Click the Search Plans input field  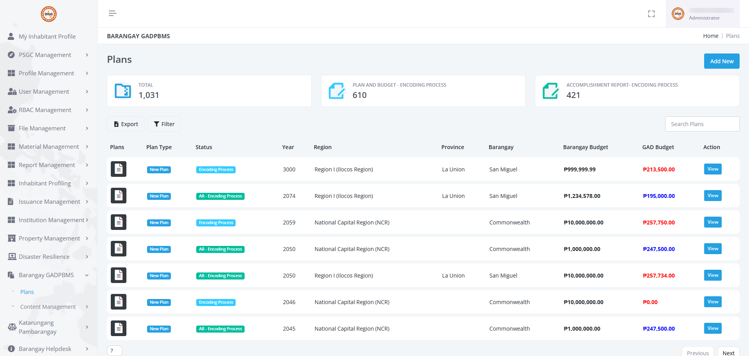coord(702,124)
